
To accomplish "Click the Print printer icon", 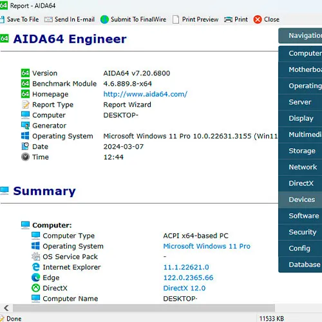I will tap(228, 19).
